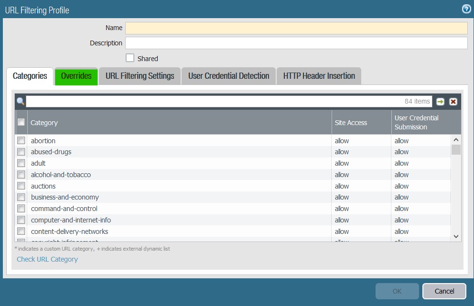Change User Credential Submission for auctions
This screenshot has width=474, height=306.
point(401,186)
